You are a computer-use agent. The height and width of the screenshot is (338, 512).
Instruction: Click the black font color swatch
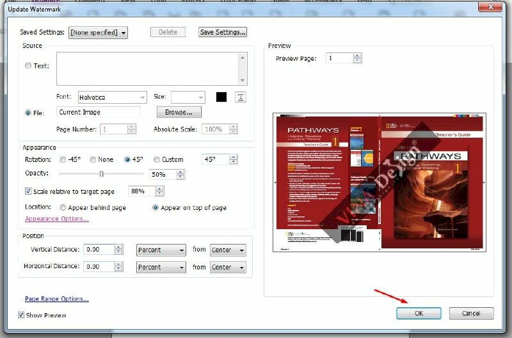(x=221, y=97)
